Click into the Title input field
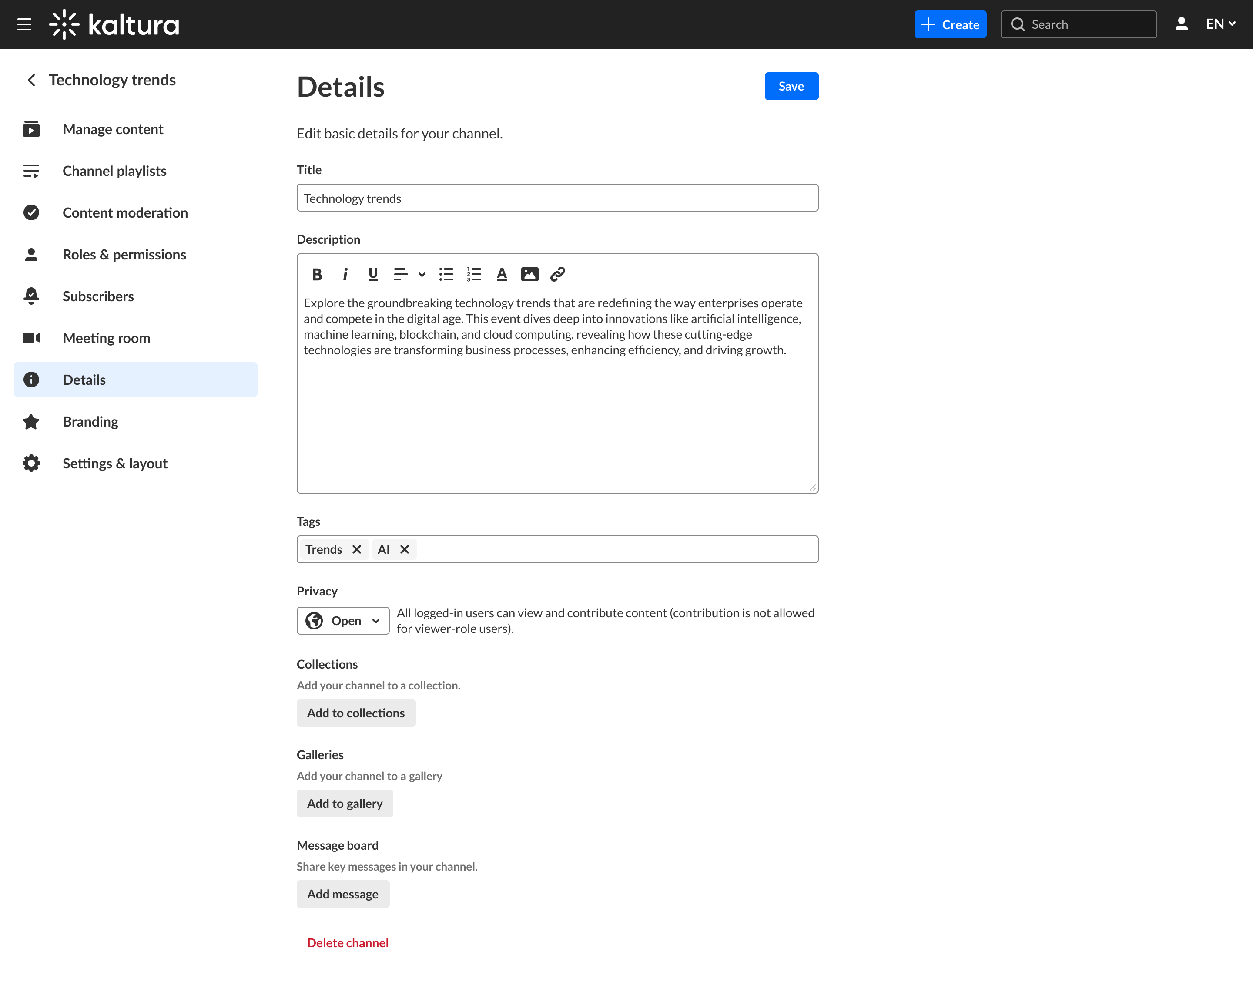 click(x=557, y=198)
